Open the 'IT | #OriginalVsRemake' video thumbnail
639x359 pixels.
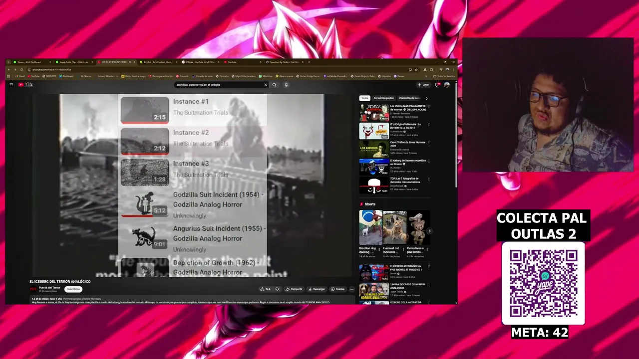click(374, 131)
